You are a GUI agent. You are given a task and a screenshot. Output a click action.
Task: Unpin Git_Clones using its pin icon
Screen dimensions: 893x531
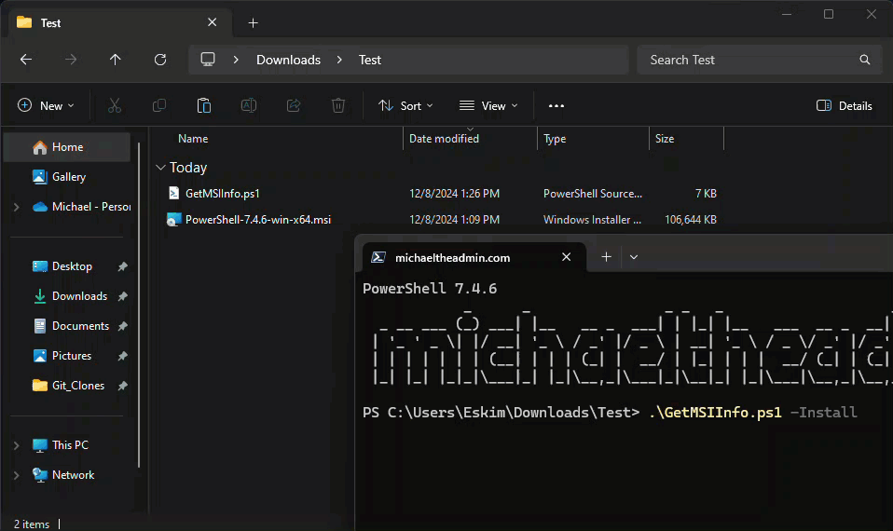(122, 386)
